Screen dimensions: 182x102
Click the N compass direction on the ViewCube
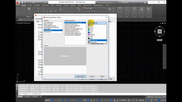(x=160, y=27)
